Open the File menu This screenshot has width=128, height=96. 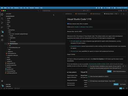pos(9,8)
